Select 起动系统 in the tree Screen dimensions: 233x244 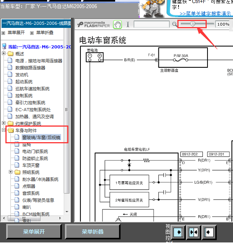(x=24, y=82)
